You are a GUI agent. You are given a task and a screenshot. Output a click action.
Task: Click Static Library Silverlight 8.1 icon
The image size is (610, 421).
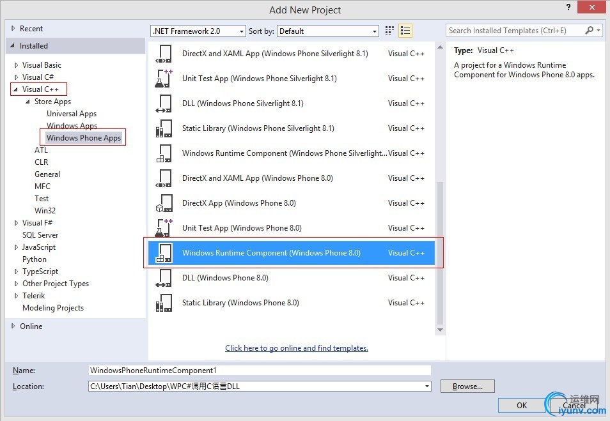coord(164,128)
